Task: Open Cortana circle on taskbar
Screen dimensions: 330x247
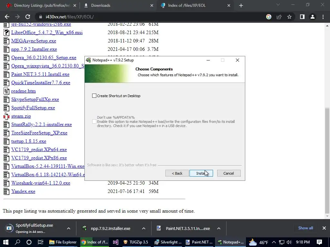Action: (x=29, y=242)
